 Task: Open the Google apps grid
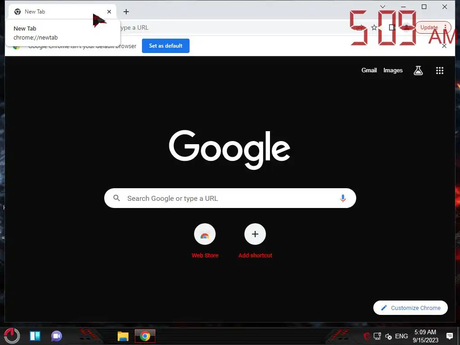(x=439, y=71)
